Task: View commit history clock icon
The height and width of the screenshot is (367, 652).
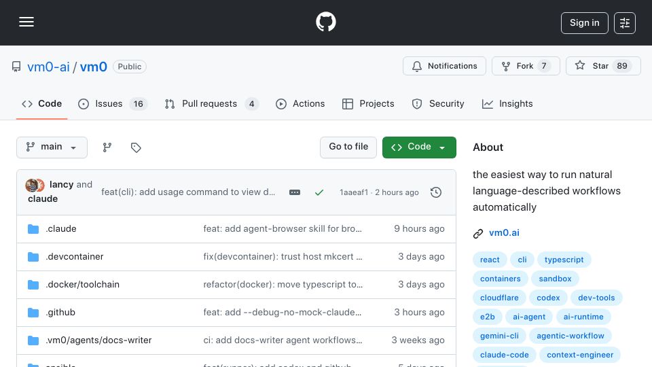Action: [436, 192]
